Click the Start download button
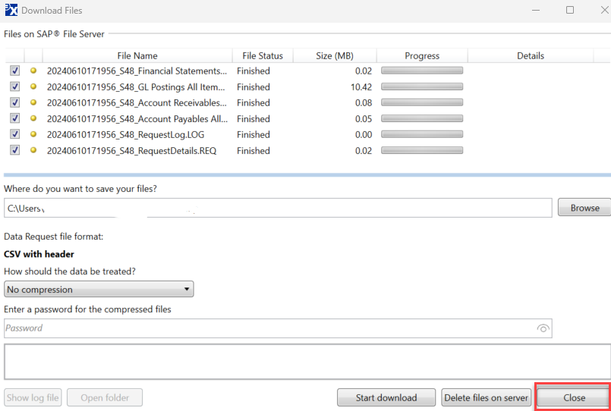Viewport: 611px width, 411px height. [x=386, y=397]
